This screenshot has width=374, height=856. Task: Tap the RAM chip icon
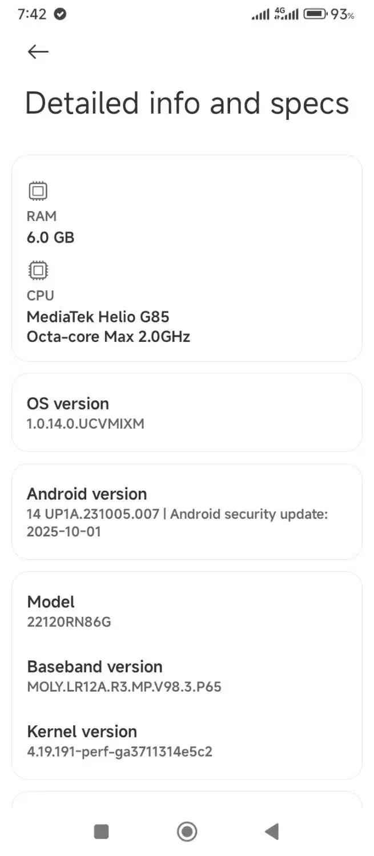(x=38, y=191)
